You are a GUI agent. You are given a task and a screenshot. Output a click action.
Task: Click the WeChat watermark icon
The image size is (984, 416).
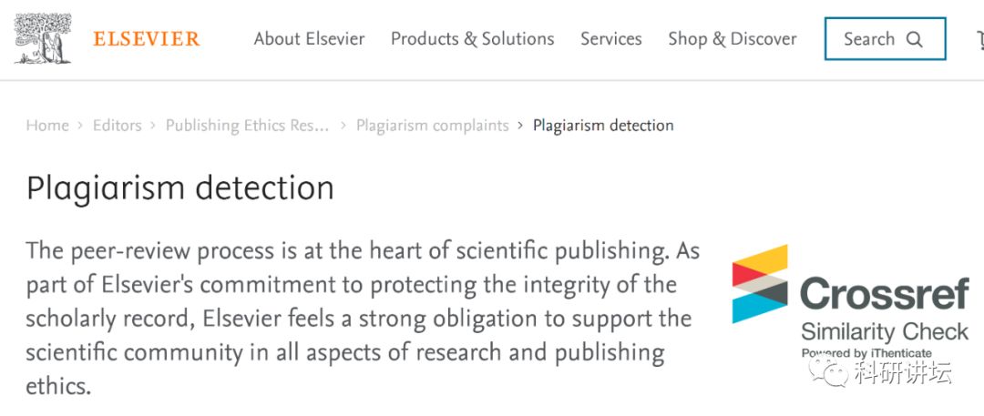[827, 372]
